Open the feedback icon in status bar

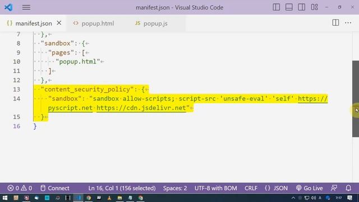tap(334, 189)
